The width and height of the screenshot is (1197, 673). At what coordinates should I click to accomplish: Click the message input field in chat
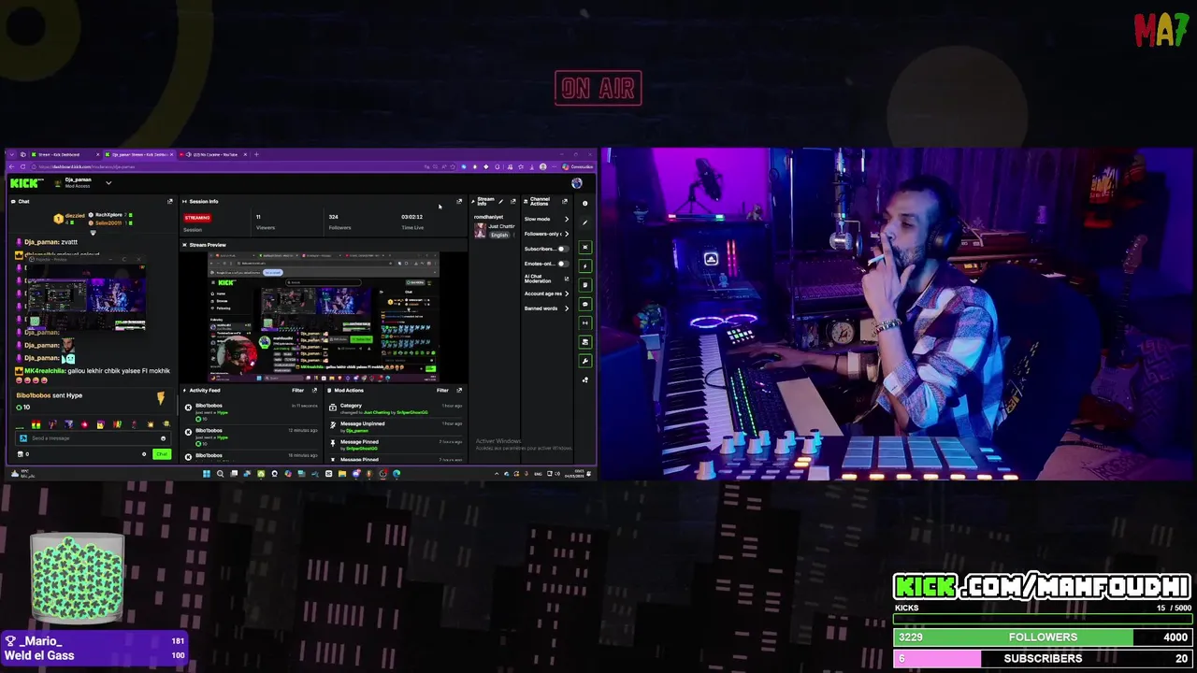click(93, 438)
